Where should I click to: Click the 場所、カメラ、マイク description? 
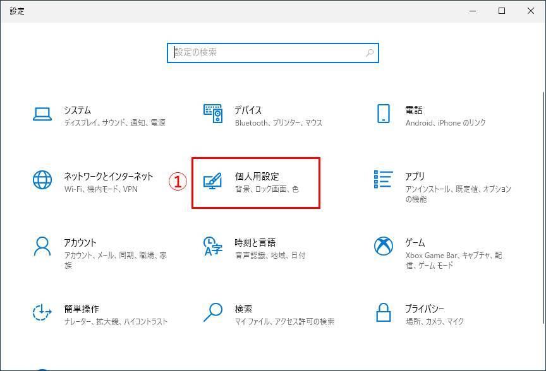pyautogui.click(x=435, y=322)
